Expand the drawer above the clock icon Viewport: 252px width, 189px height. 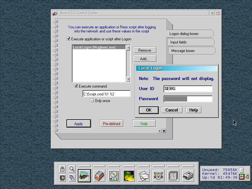tap(173, 166)
